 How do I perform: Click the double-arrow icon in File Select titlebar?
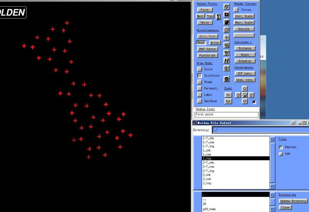tap(293, 123)
